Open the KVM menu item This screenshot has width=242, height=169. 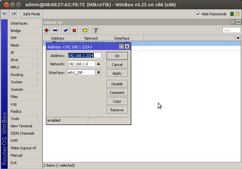pyautogui.click(x=25, y=141)
